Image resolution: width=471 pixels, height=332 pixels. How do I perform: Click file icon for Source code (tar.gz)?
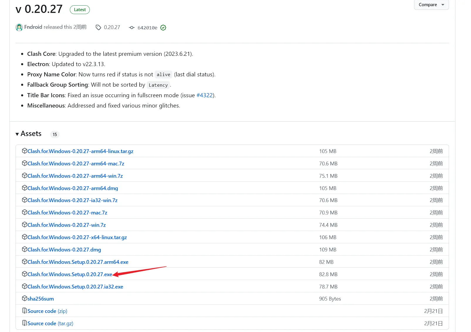click(25, 323)
